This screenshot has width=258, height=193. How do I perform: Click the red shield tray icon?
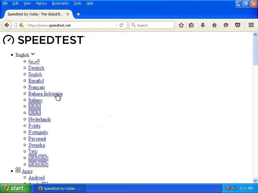click(x=228, y=188)
